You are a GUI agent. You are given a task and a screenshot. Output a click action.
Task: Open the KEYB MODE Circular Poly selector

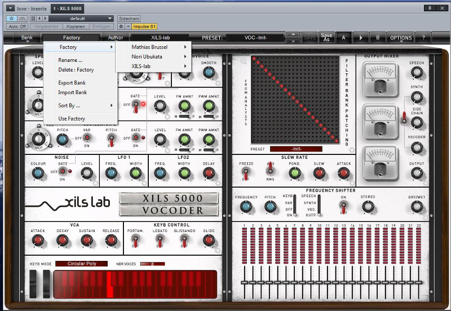81,264
